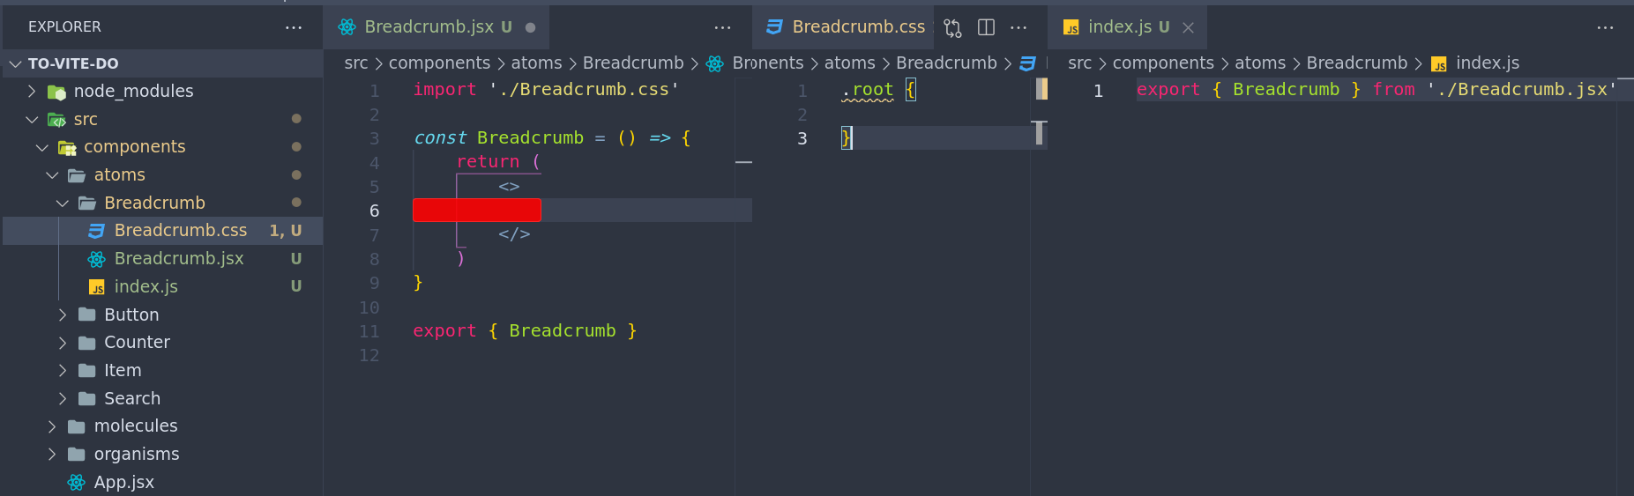Switch to the index.js tab
1634x496 pixels.
pyautogui.click(x=1128, y=27)
